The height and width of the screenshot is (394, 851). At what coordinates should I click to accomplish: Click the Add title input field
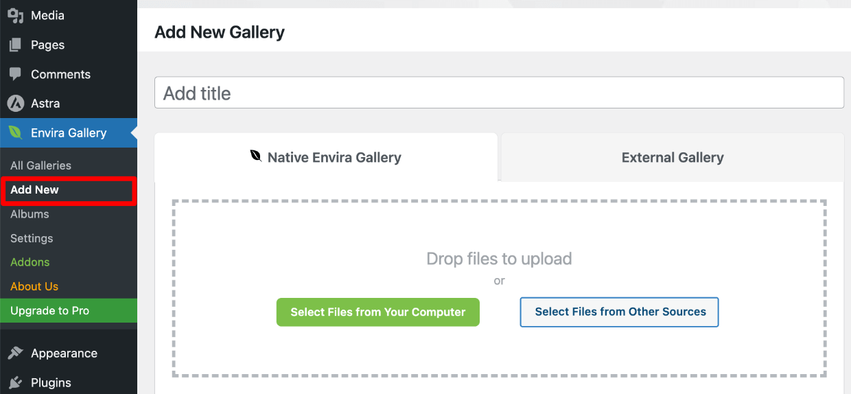click(x=500, y=93)
